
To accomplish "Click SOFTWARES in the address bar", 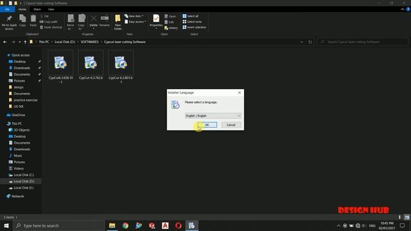I will (89, 42).
